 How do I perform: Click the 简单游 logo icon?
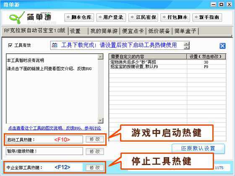pos(17,18)
